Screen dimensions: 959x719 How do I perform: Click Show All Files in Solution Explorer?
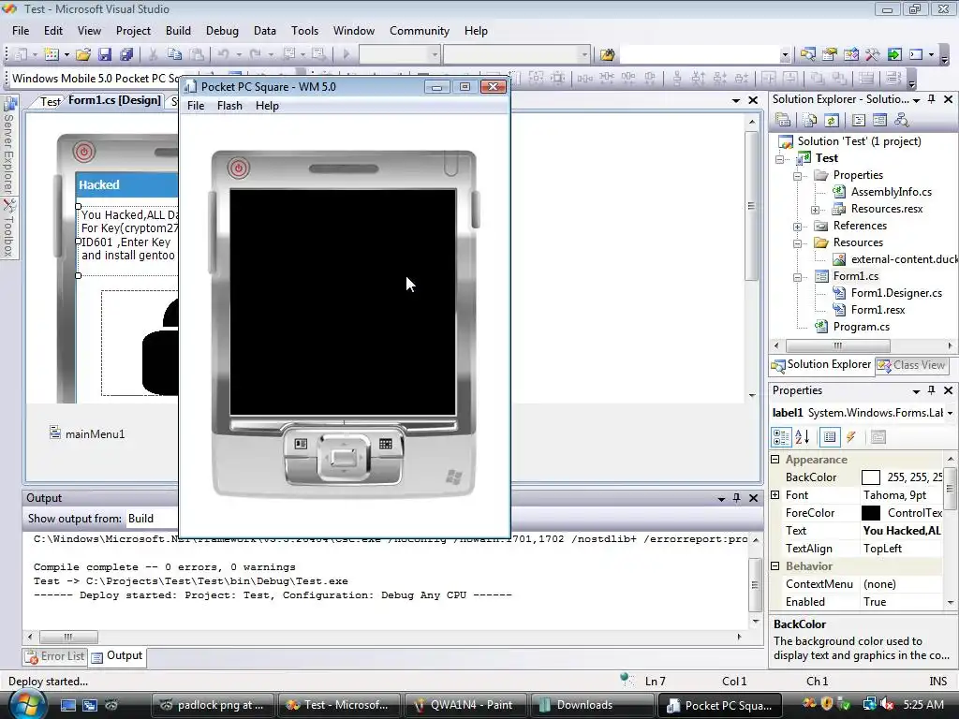[810, 121]
